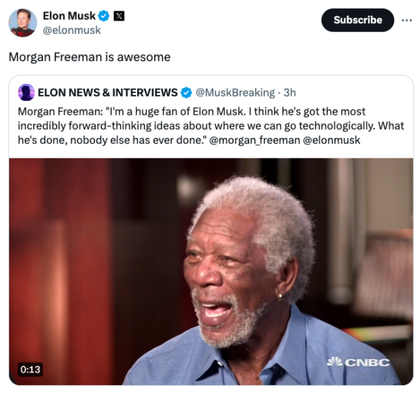This screenshot has height=393, width=419.
Task: Click the X affiliation badge next to Elon Musk
Action: click(x=119, y=16)
